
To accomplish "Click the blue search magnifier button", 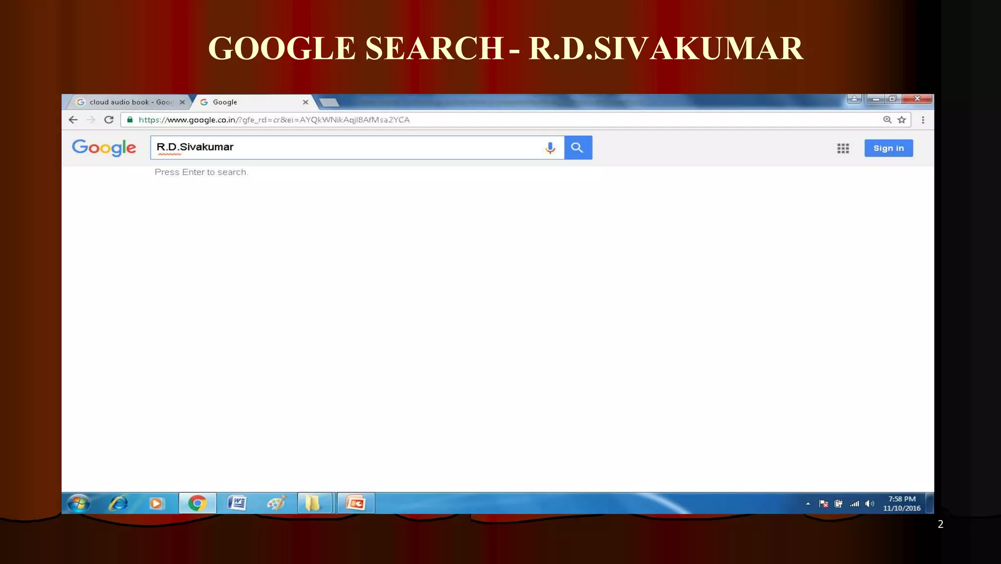I will click(x=578, y=147).
